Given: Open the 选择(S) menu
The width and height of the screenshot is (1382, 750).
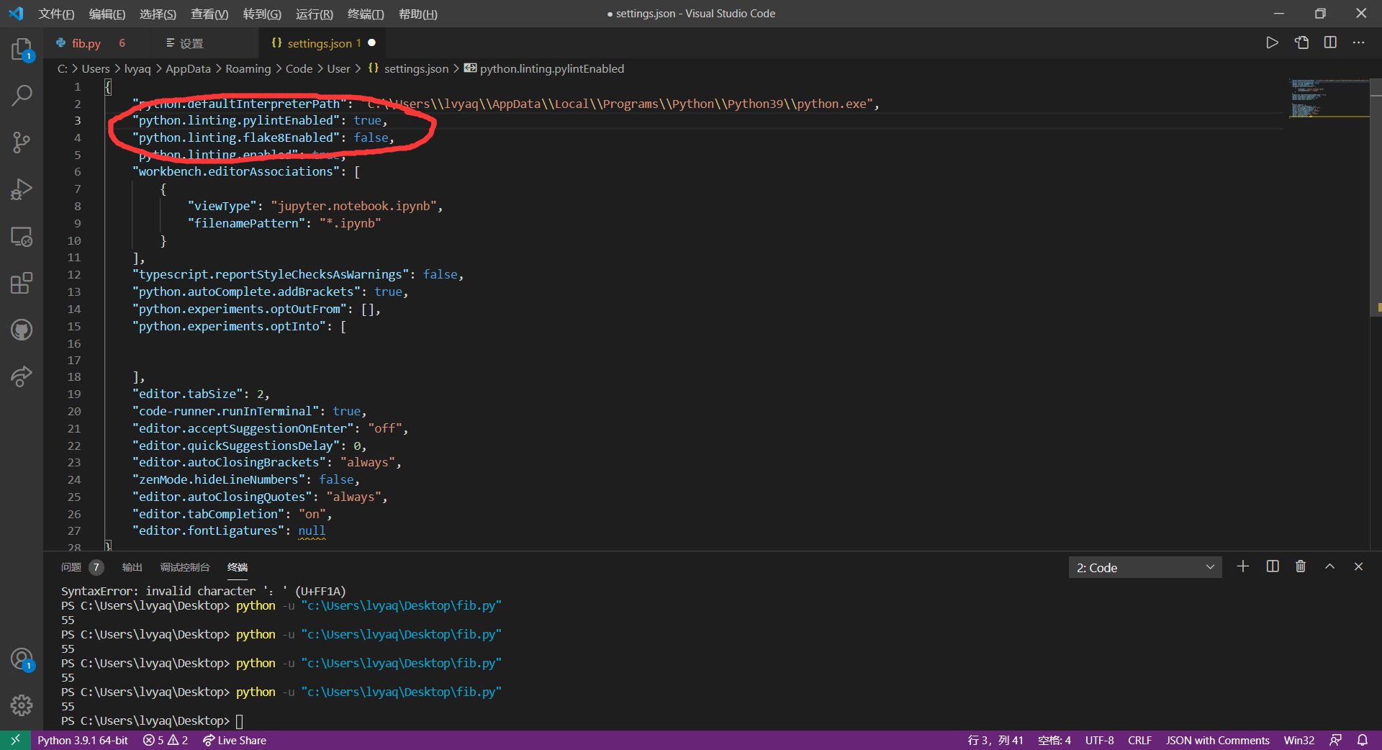Looking at the screenshot, I should click(x=158, y=14).
